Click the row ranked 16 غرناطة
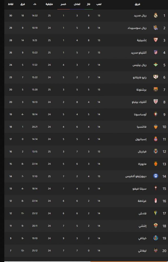168x262 pixels. coord(86,201)
